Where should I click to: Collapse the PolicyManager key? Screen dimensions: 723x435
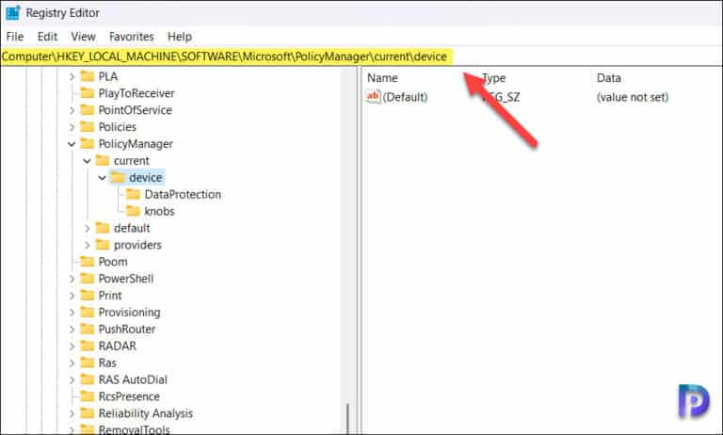tap(72, 144)
